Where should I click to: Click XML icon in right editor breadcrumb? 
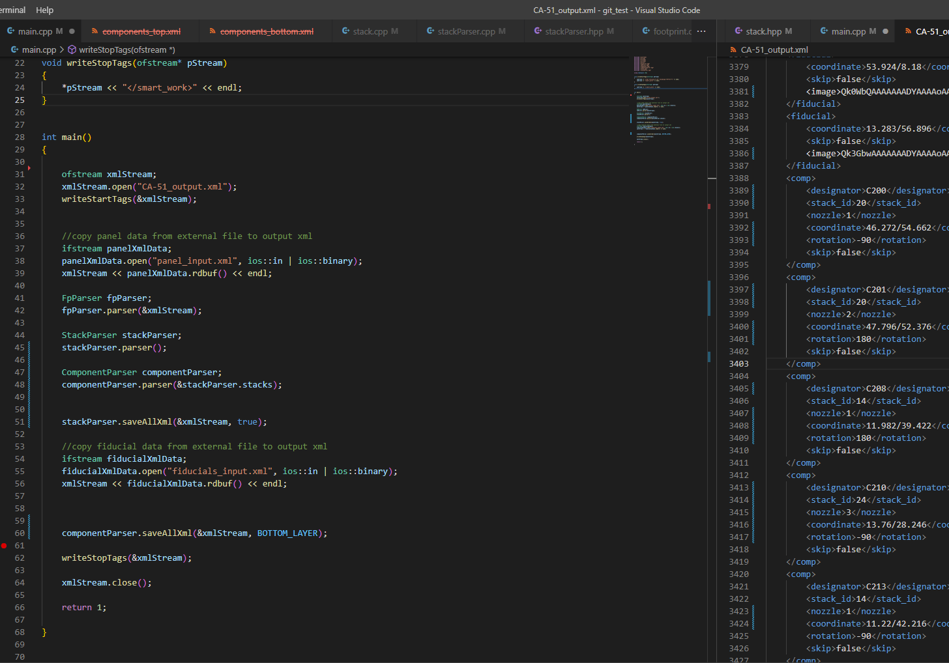733,49
